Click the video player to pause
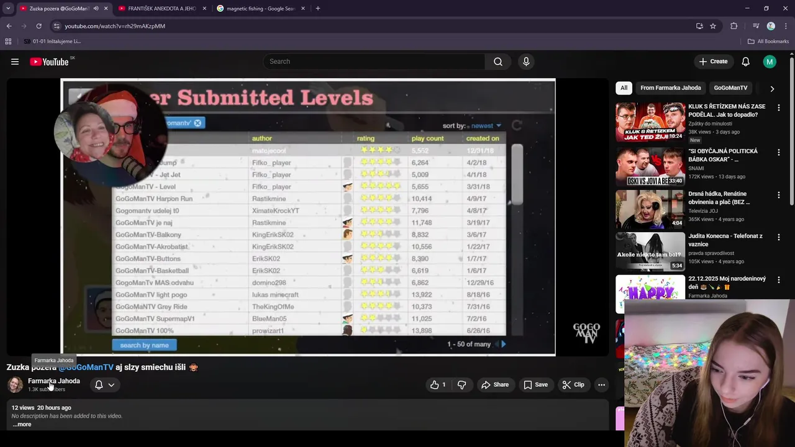This screenshot has width=795, height=447. pos(308,217)
